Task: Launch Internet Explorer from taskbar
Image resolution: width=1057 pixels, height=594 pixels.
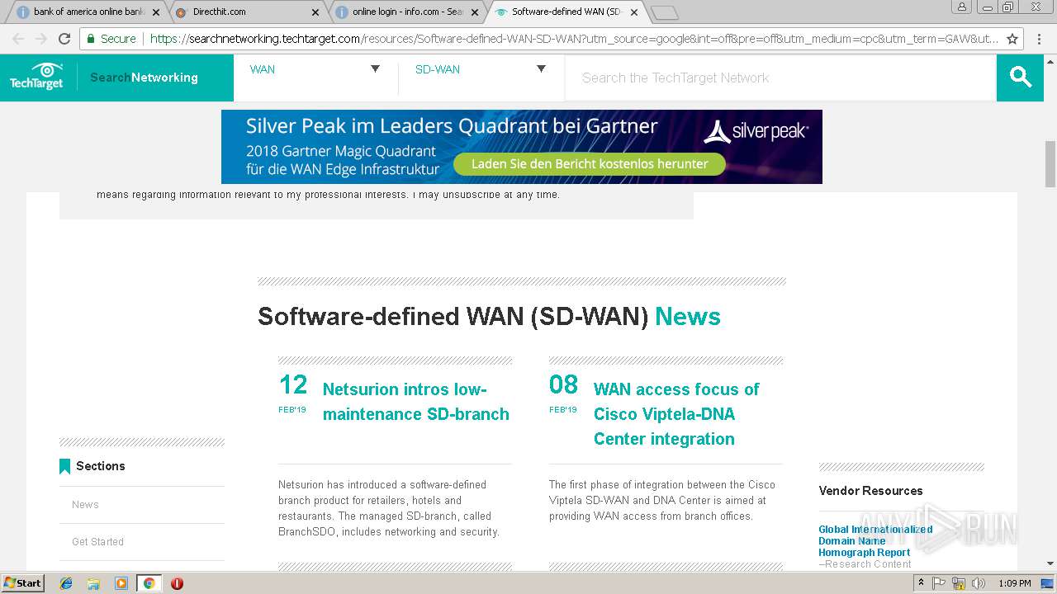Action: [66, 583]
